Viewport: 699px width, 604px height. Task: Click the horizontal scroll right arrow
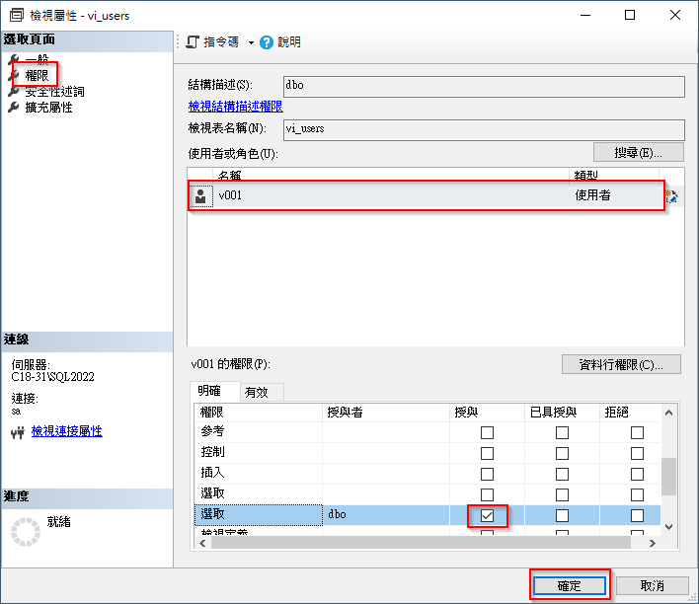click(x=653, y=543)
